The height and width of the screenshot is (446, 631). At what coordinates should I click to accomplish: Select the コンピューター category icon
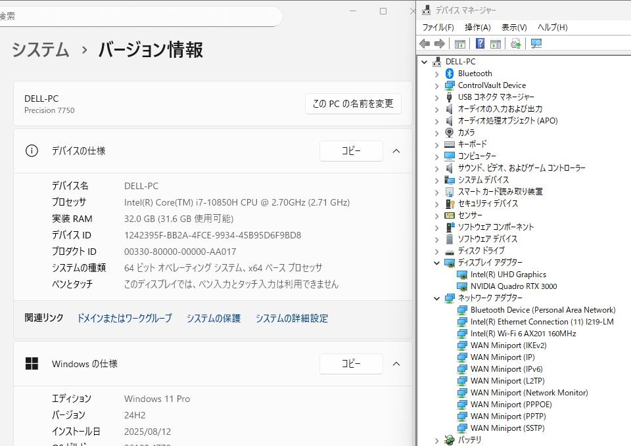(x=450, y=156)
